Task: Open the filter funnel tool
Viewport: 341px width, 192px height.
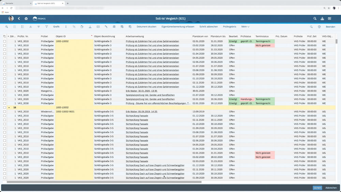Action: pyautogui.click(x=46, y=27)
